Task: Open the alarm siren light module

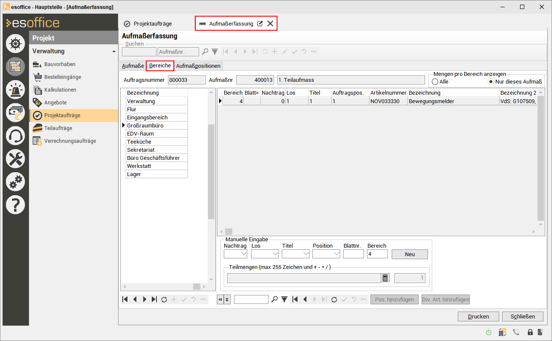Action: point(15,90)
